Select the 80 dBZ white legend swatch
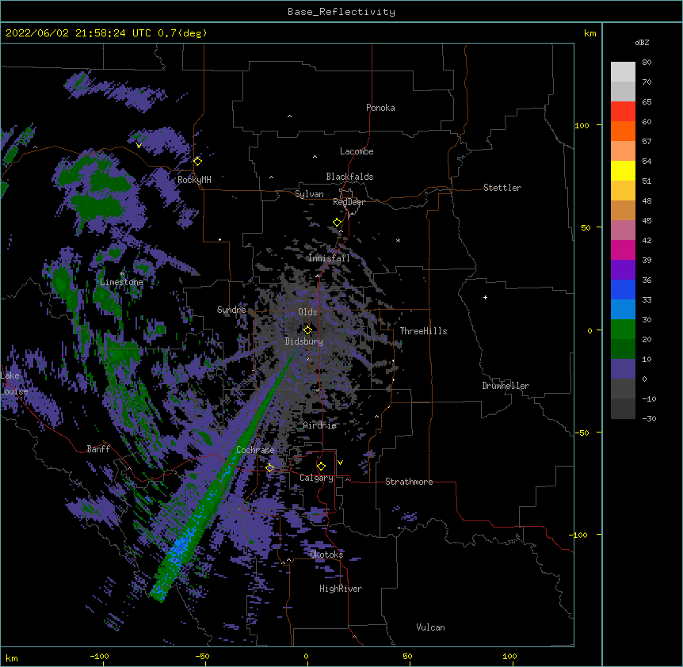This screenshot has width=683, height=667. [623, 72]
